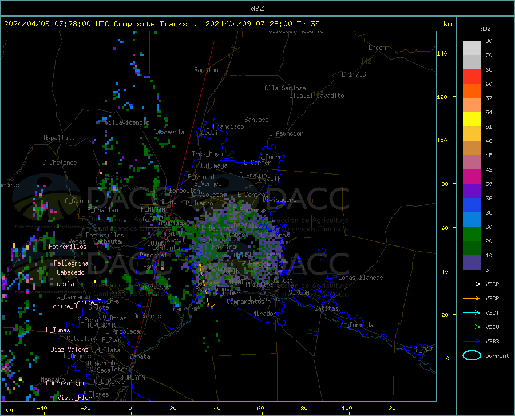
Task: Click the 'Capdevila' map label
Action: tap(169, 132)
